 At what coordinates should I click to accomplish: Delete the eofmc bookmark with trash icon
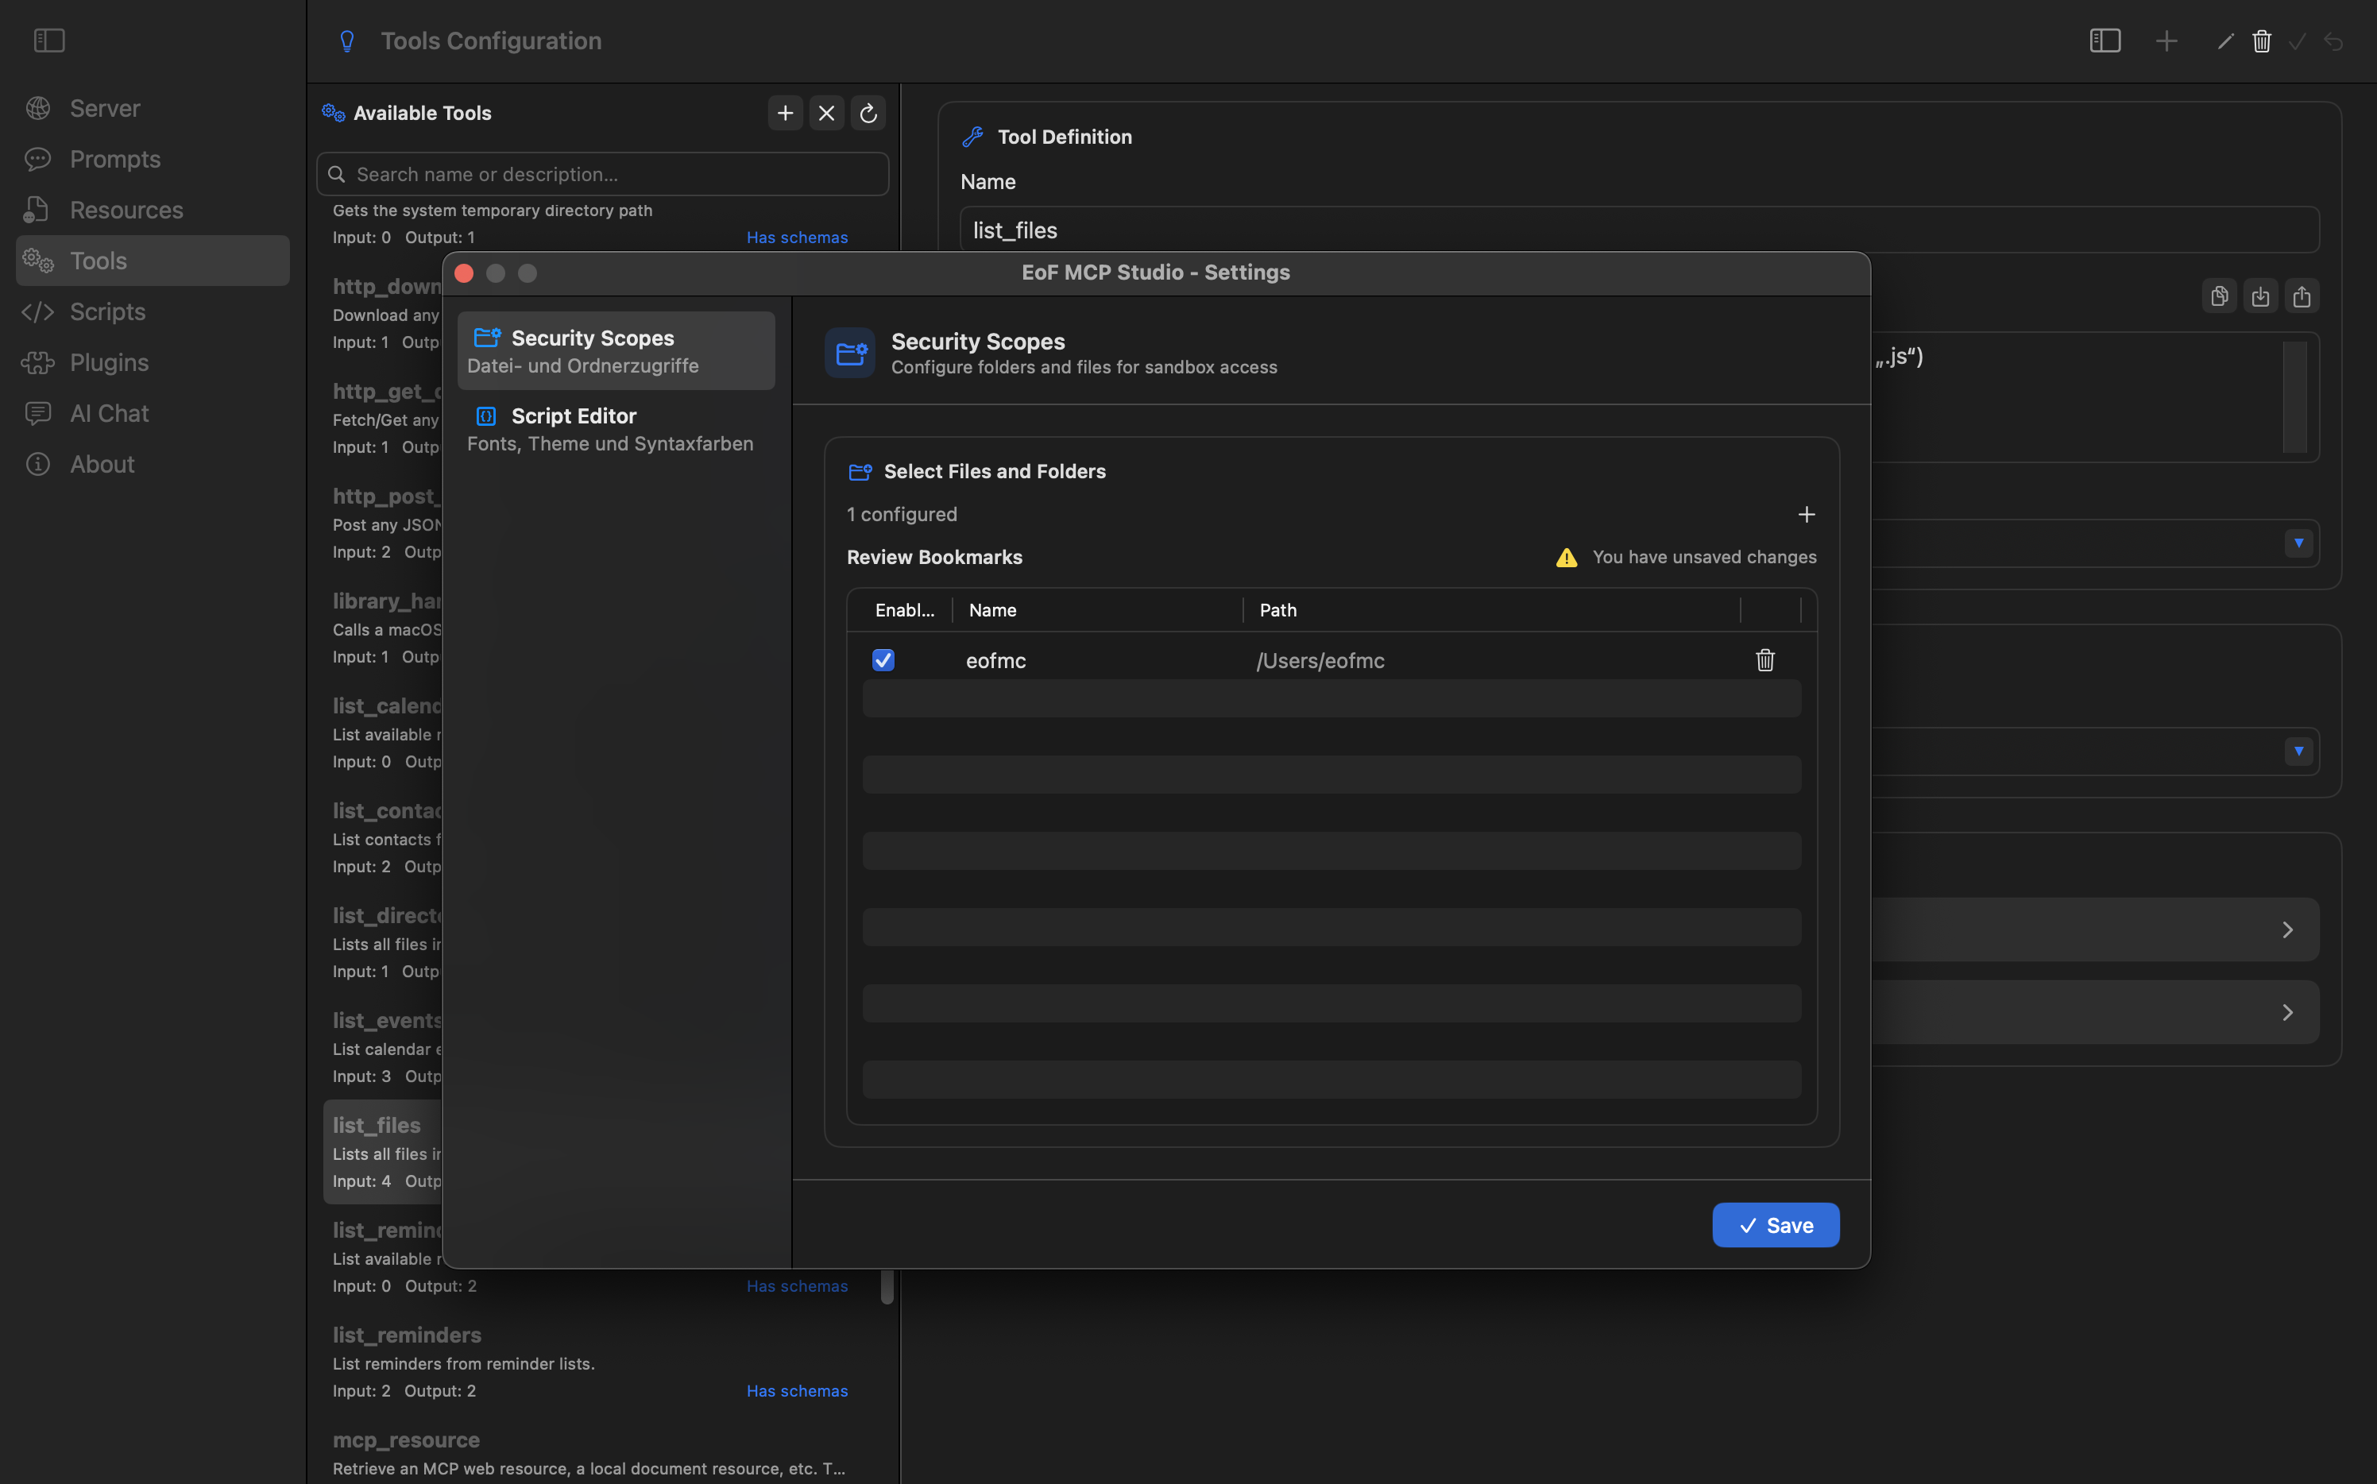(1764, 659)
